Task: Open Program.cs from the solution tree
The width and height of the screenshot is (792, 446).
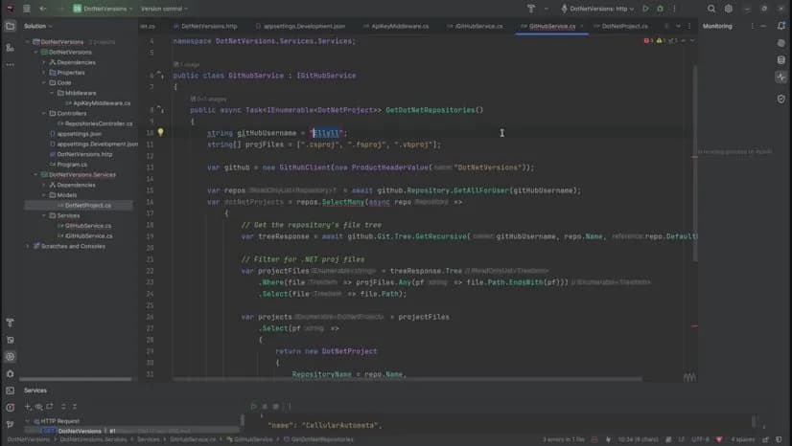Action: (72, 164)
